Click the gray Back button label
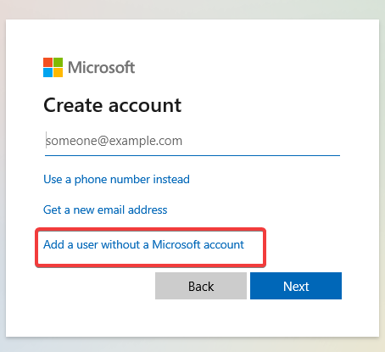 click(201, 287)
